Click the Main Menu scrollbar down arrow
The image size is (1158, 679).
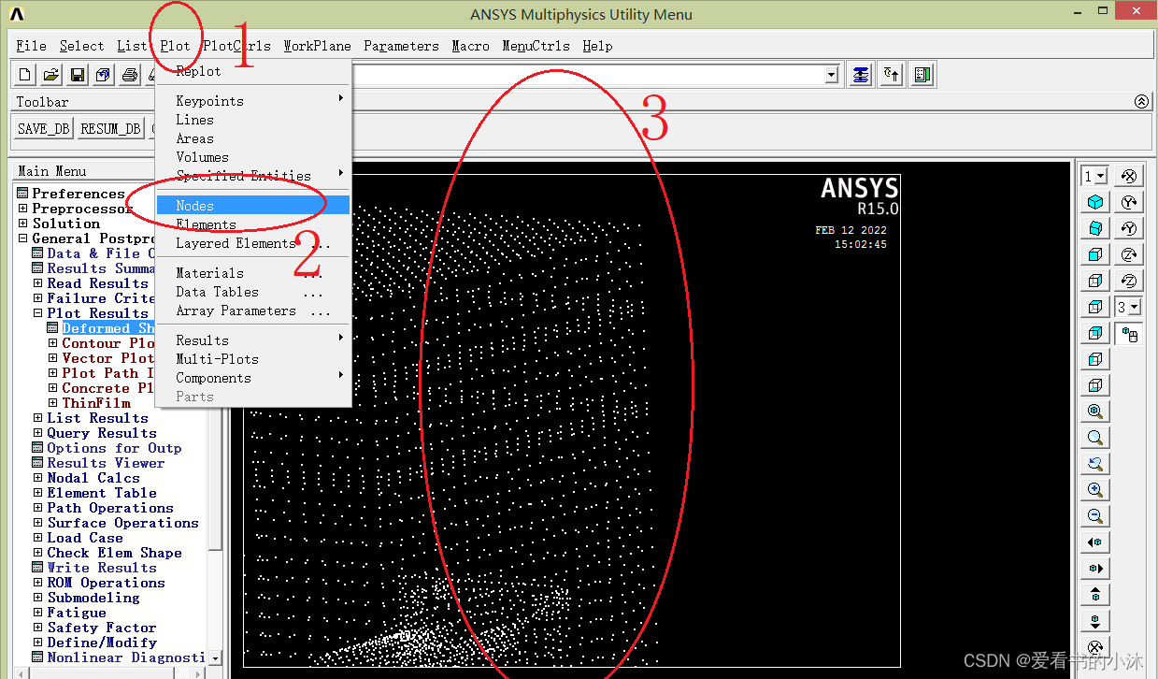[216, 658]
